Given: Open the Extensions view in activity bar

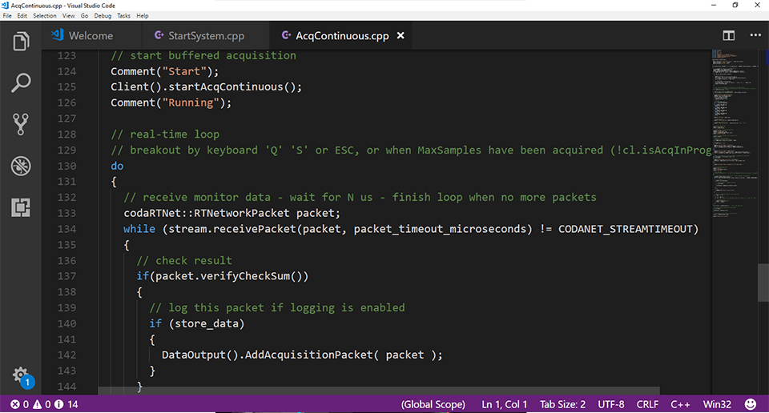Looking at the screenshot, I should [21, 207].
